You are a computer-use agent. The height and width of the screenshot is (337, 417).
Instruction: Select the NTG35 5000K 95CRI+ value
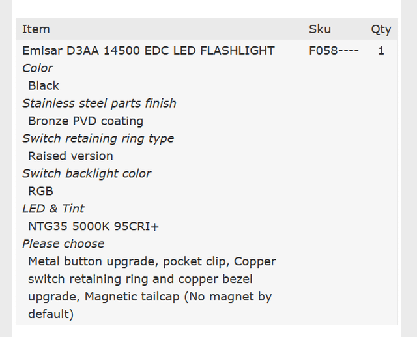pyautogui.click(x=93, y=227)
